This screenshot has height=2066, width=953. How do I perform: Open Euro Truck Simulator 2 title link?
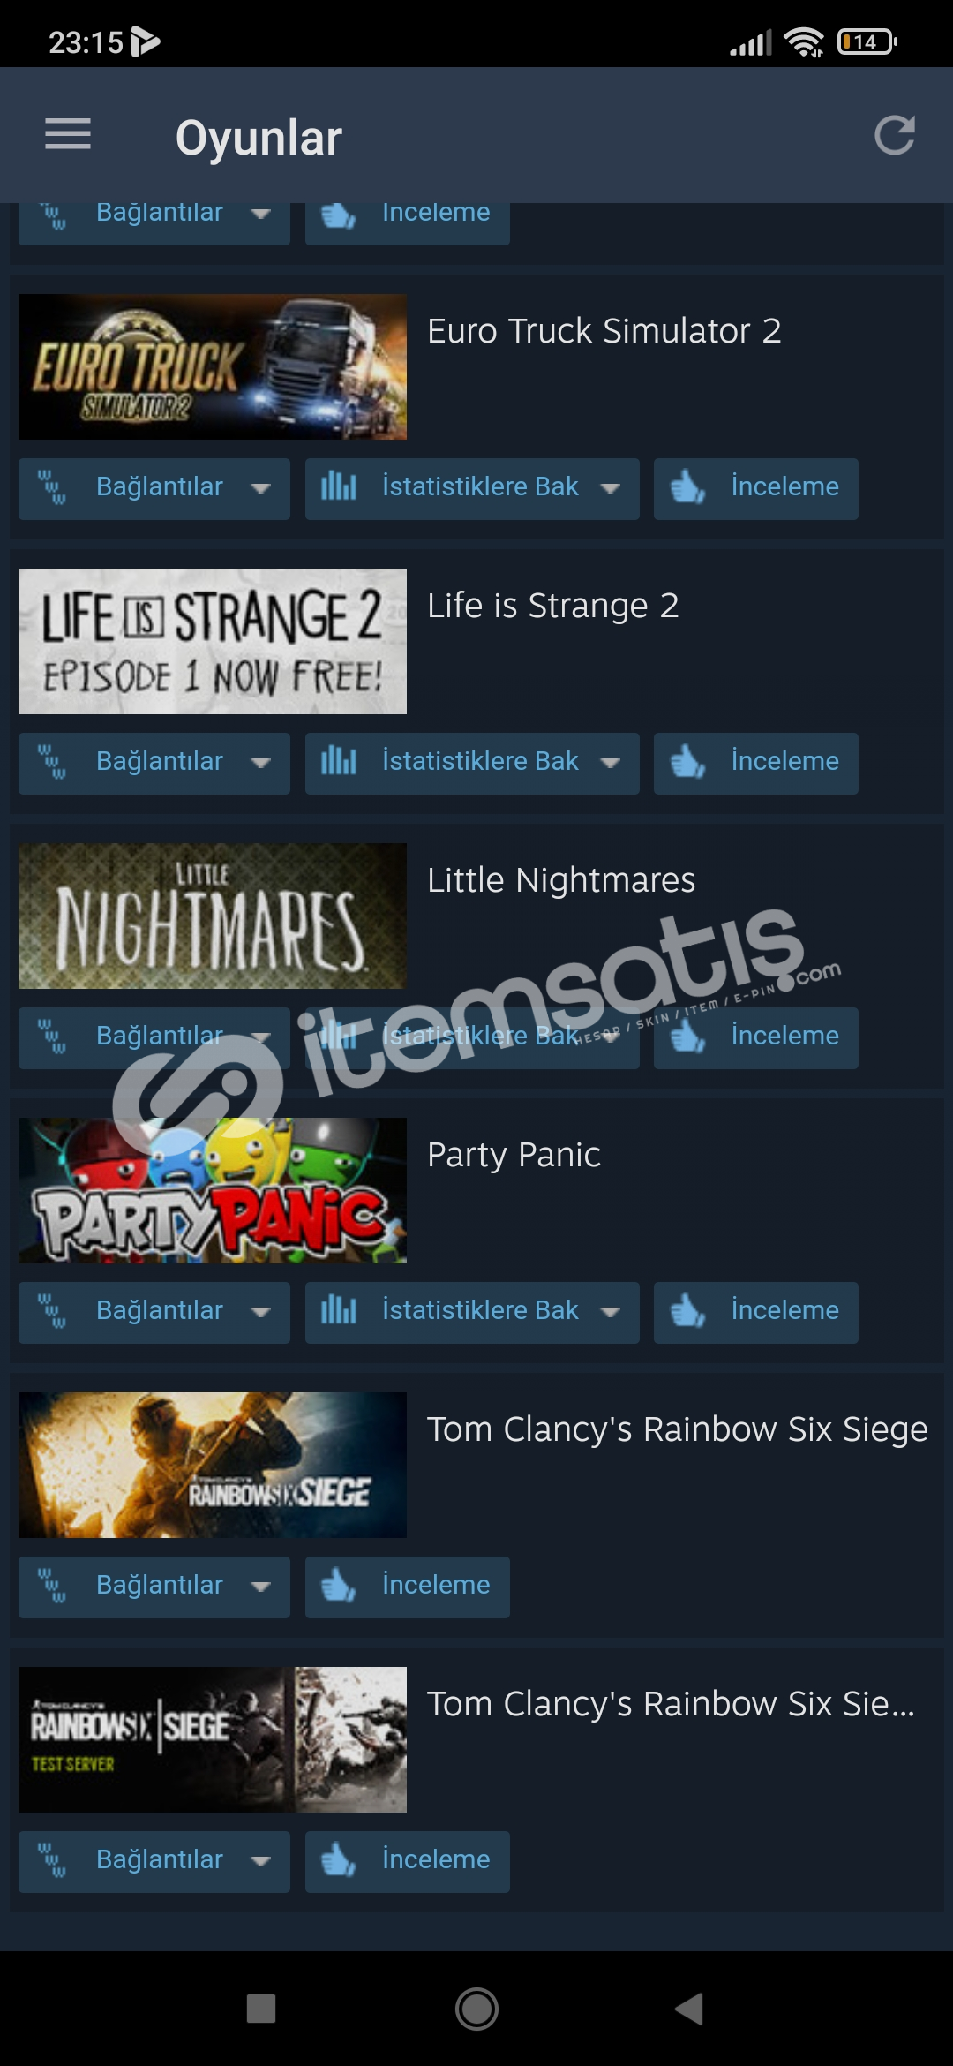tap(604, 331)
